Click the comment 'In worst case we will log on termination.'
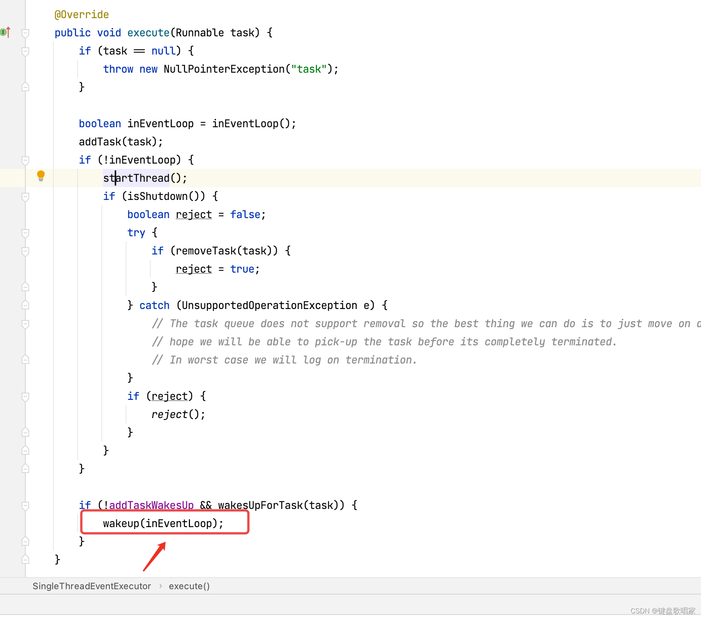The height and width of the screenshot is (618, 701). point(284,360)
